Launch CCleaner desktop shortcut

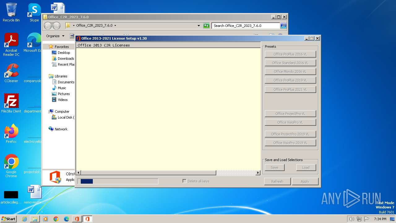coord(11,73)
